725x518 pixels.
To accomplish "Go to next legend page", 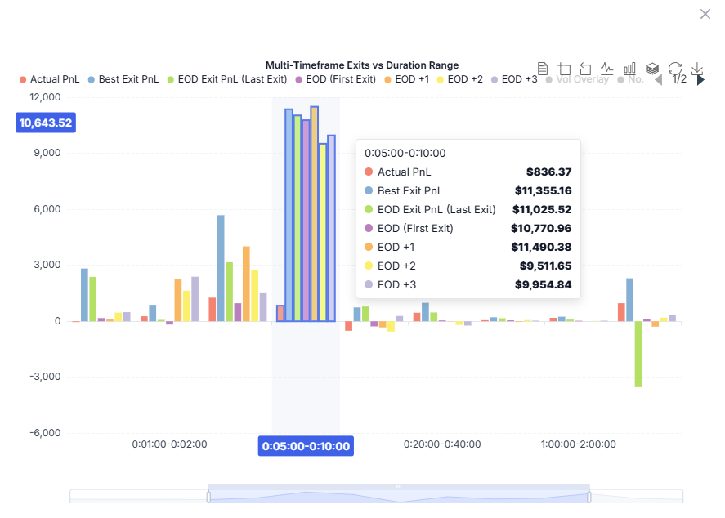I will click(700, 79).
